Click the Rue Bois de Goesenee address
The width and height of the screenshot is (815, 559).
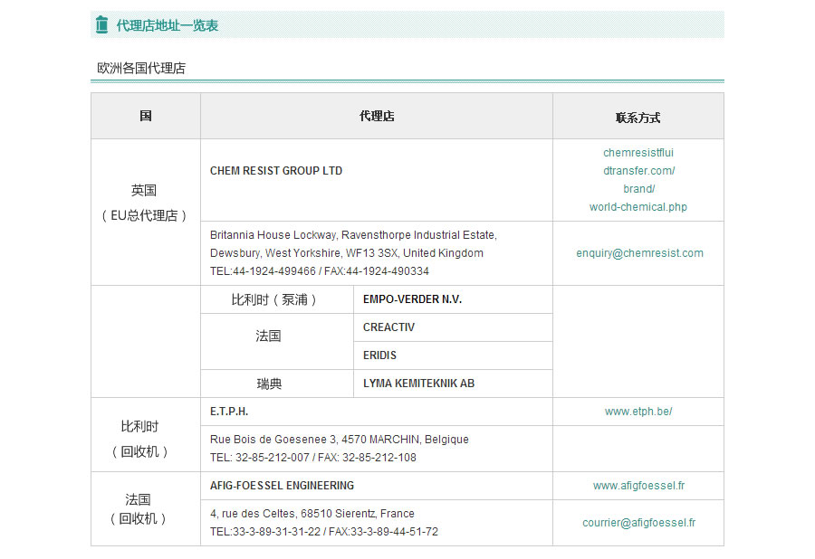point(340,439)
